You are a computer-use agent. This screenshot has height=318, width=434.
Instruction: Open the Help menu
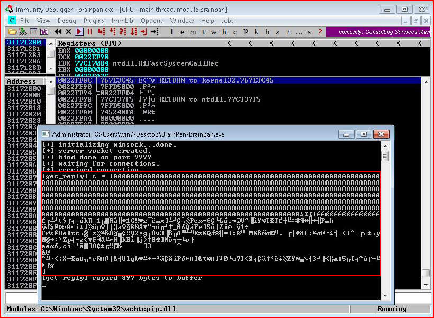coord(207,21)
